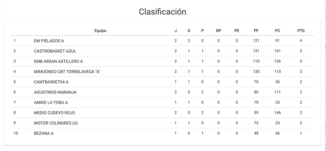Click the J games-played column header

point(175,31)
